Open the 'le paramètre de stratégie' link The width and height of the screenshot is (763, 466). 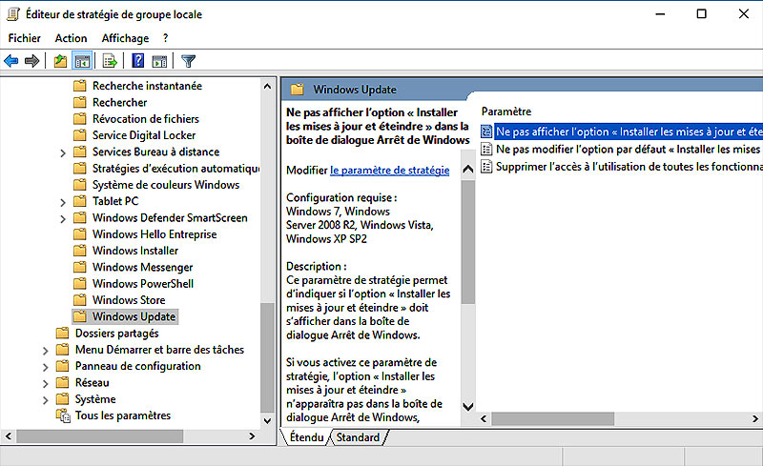[x=390, y=171]
